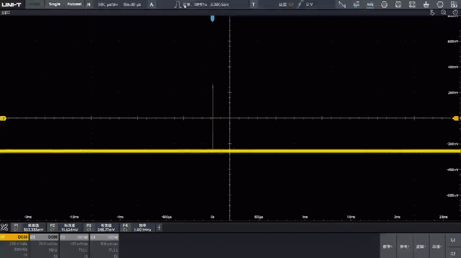The width and height of the screenshot is (461, 258).
Task: Open the measurement icon next to Acq
Action: coord(356,4)
